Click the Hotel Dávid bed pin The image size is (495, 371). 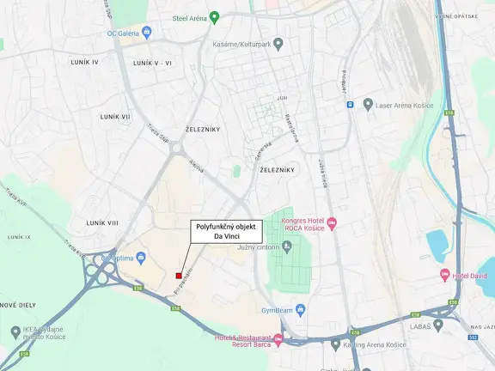[445, 275]
